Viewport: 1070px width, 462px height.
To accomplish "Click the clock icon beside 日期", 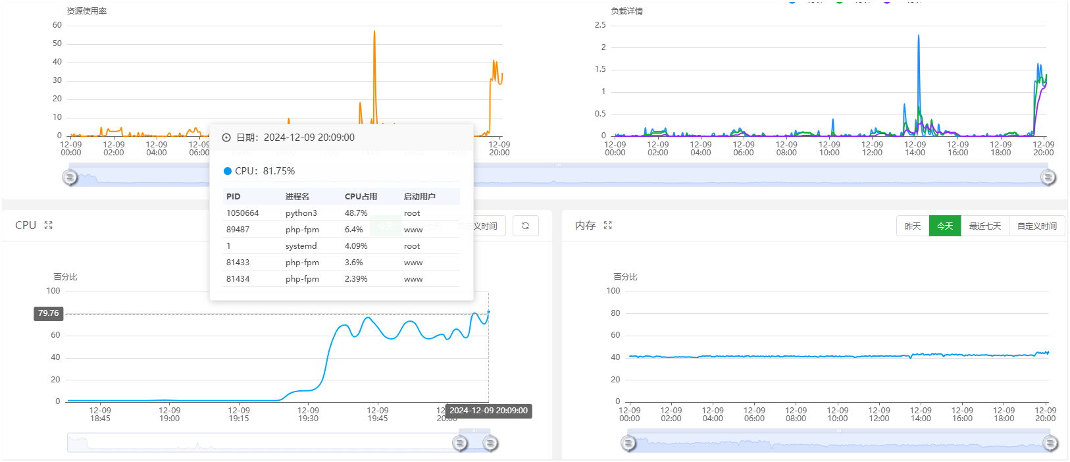I will pos(226,138).
